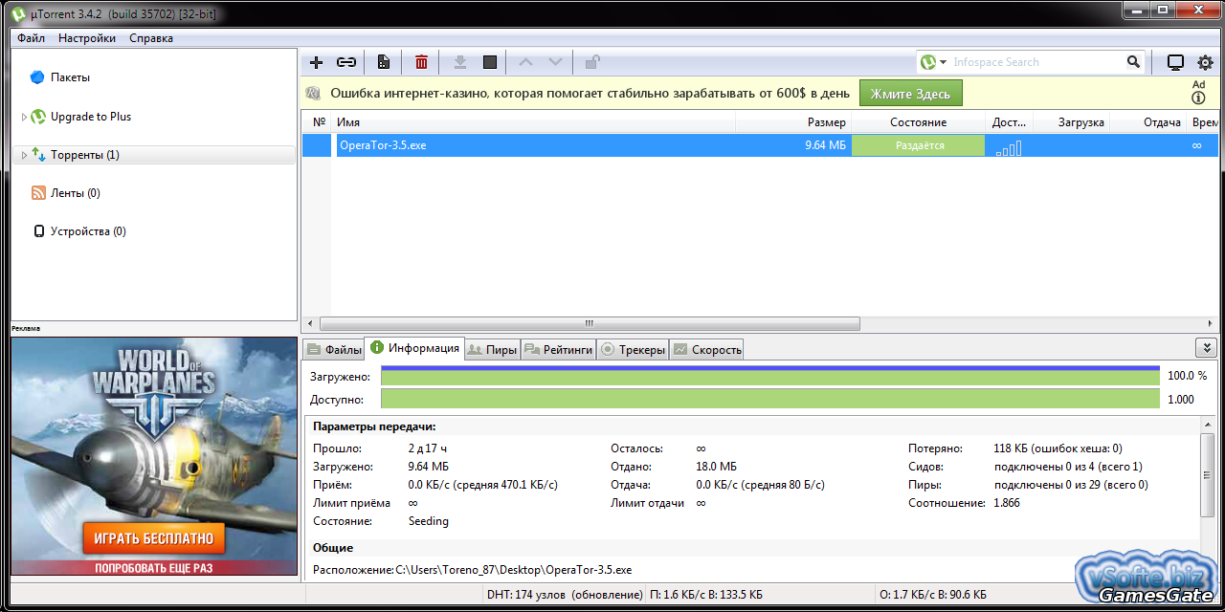The height and width of the screenshot is (612, 1225).
Task: Click the Жмите Здесь ad button
Action: (910, 94)
